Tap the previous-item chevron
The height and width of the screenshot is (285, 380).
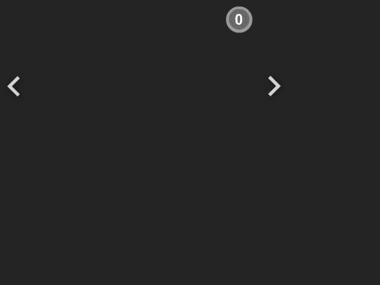[13, 86]
